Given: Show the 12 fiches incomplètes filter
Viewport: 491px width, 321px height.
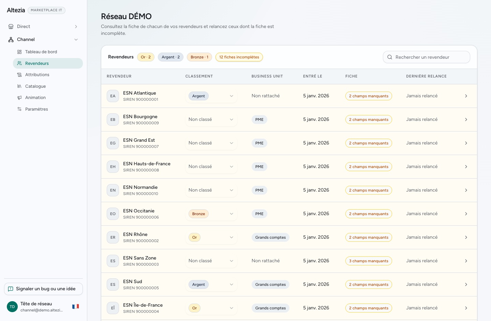Looking at the screenshot, I should [239, 57].
